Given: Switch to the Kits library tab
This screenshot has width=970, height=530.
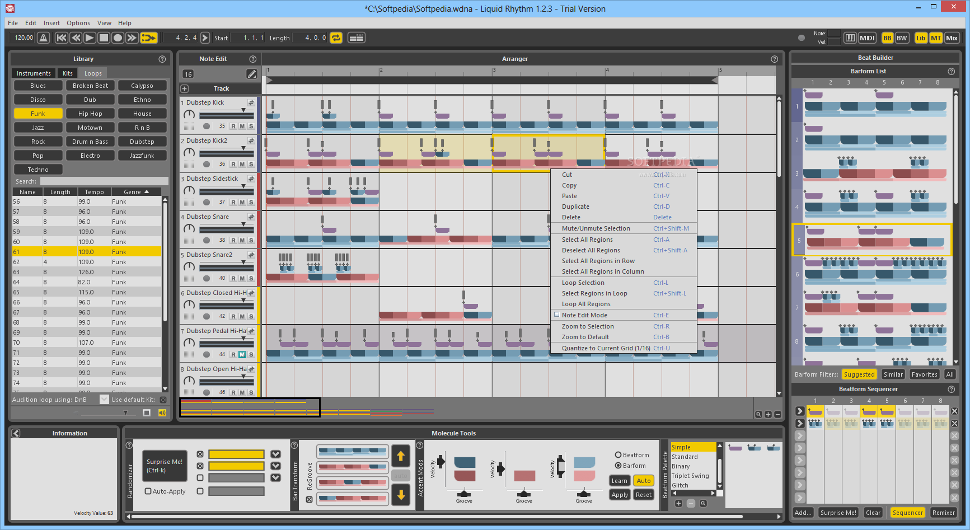Looking at the screenshot, I should pyautogui.click(x=68, y=73).
